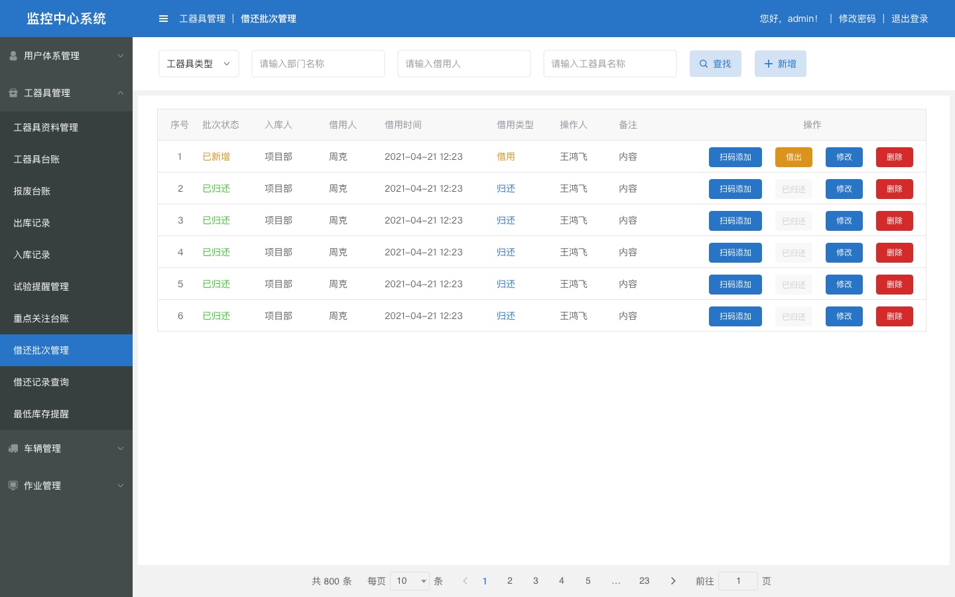This screenshot has height=597, width=955.
Task: Click 修改 in row 3
Action: [844, 221]
